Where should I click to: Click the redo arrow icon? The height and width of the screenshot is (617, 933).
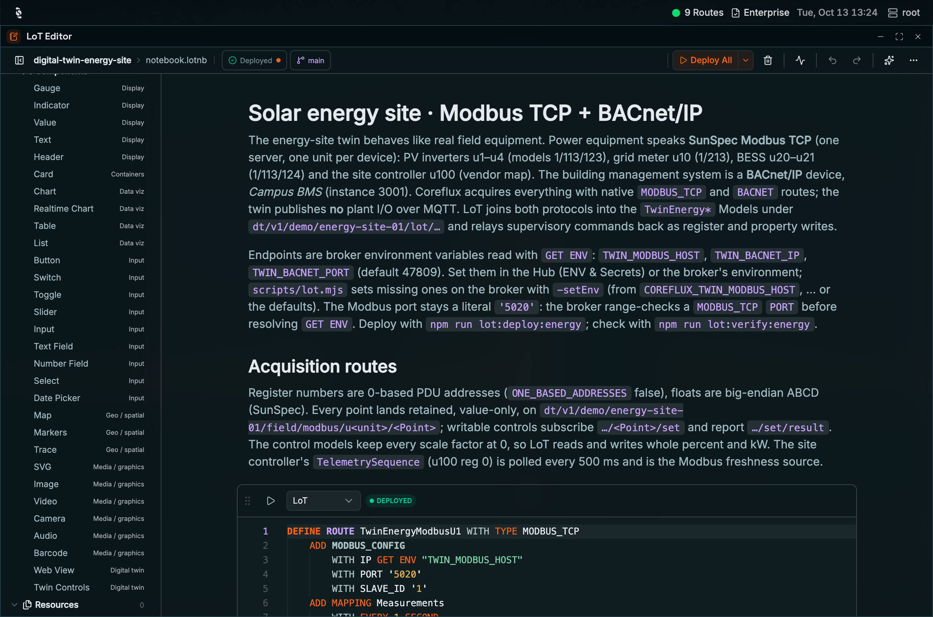tap(857, 60)
